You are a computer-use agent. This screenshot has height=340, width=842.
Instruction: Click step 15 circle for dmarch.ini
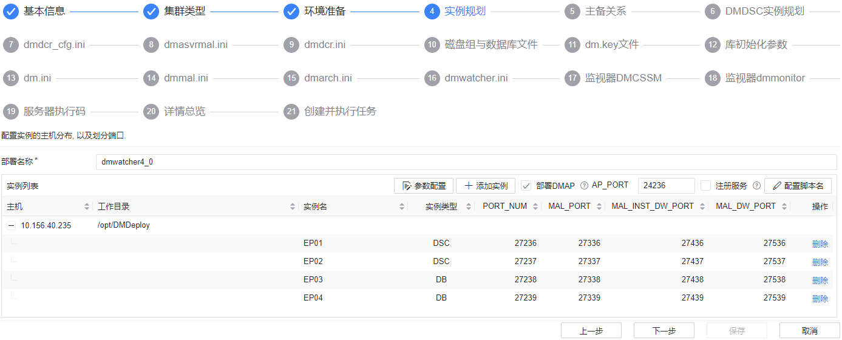(x=291, y=78)
